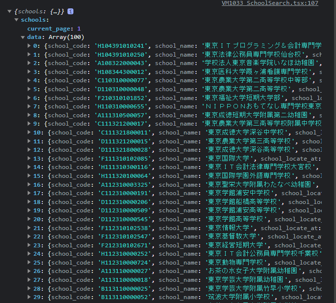Click school name 東京動物専門学校
Screen dimensions: 336x303
[235, 263]
